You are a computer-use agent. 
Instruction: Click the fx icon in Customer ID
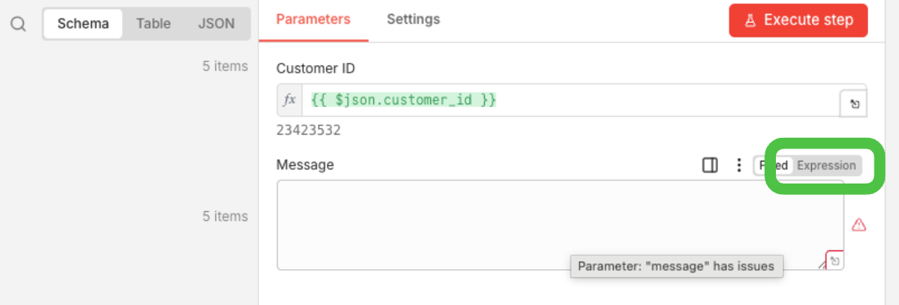point(290,100)
